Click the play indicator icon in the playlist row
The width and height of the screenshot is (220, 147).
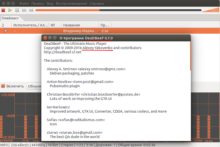click(x=6, y=31)
